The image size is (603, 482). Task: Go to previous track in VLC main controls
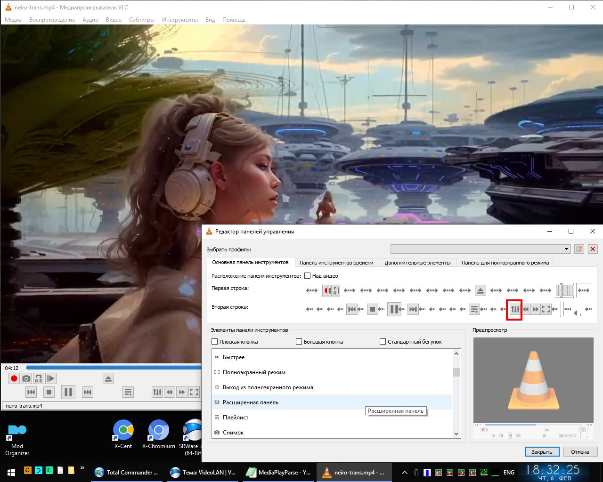tap(31, 392)
